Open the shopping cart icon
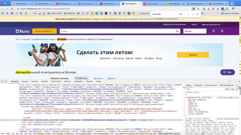 [222, 31]
